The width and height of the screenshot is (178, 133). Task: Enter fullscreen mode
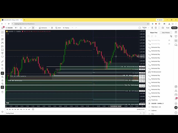pos(159,28)
